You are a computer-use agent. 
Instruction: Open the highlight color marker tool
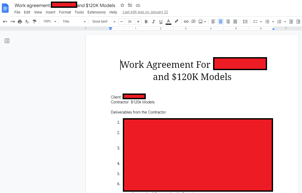tap(176, 21)
